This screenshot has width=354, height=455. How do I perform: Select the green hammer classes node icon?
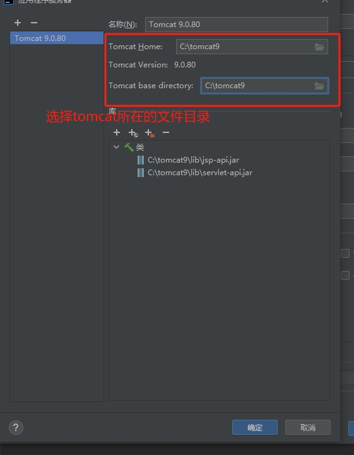tap(129, 147)
